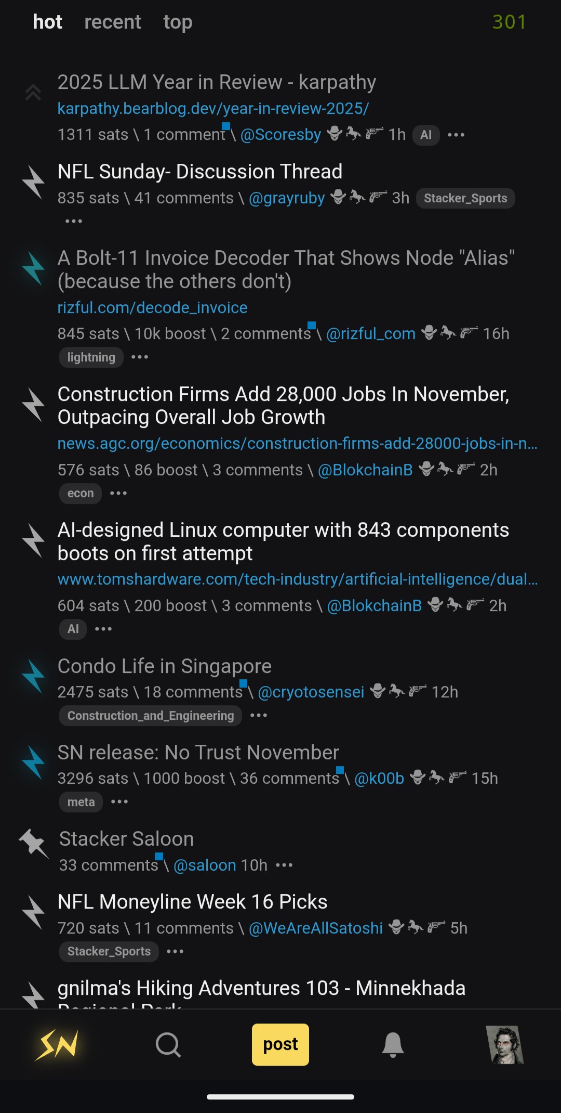Screen dimensions: 561x1113
Task: Zap the SN release No Trust November post
Action: [x=34, y=762]
